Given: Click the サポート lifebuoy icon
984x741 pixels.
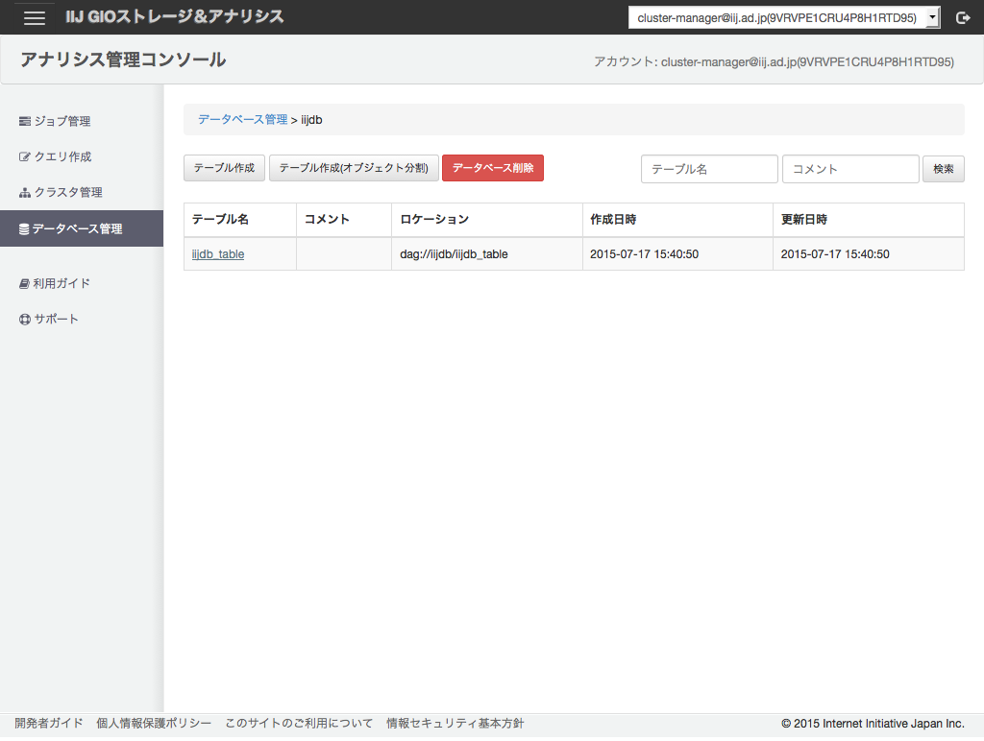Looking at the screenshot, I should point(24,319).
